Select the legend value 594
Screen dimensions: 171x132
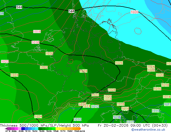click(77, 131)
